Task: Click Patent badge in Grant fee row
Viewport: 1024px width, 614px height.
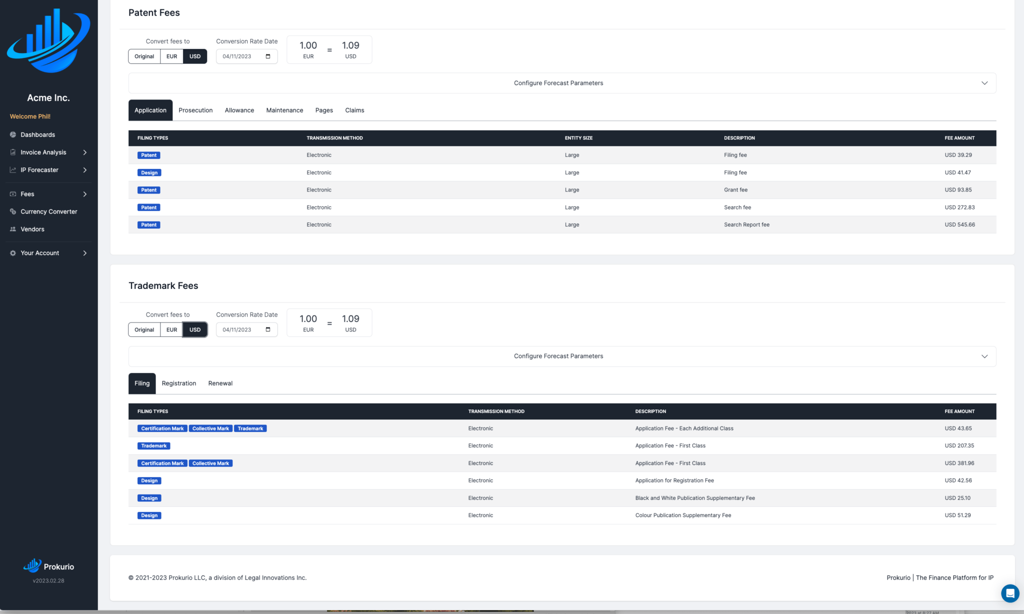Action: (149, 190)
